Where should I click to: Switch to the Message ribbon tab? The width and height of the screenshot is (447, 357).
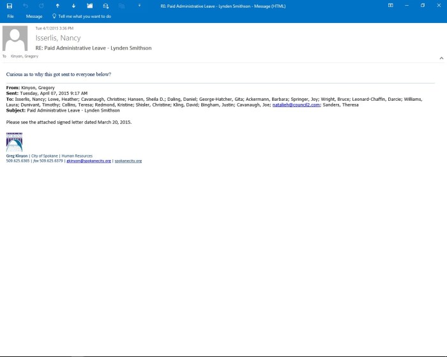pyautogui.click(x=34, y=17)
